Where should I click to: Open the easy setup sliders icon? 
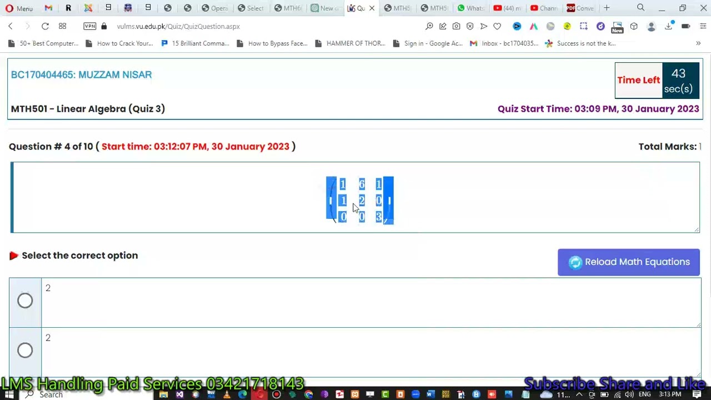pyautogui.click(x=703, y=26)
